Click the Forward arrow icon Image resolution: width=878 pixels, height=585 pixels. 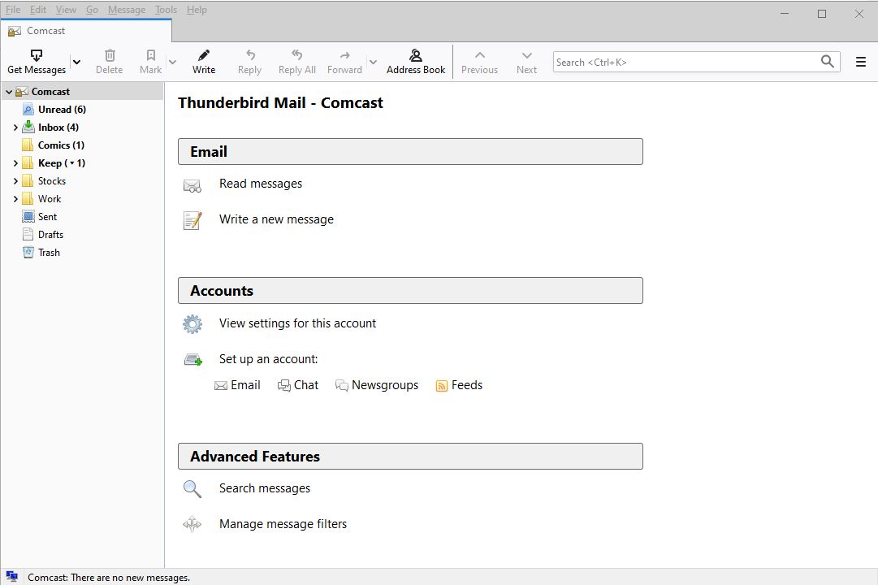click(x=345, y=55)
